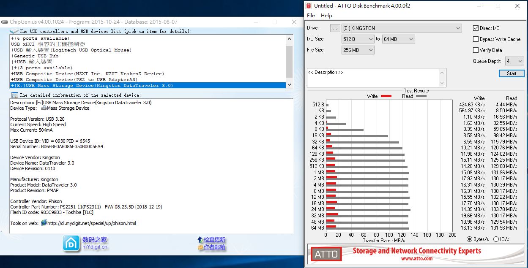Click the Serial Number line text

(x=57, y=146)
